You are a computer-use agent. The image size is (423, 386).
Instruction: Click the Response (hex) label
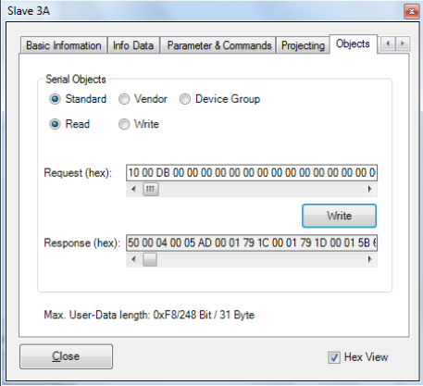(82, 243)
